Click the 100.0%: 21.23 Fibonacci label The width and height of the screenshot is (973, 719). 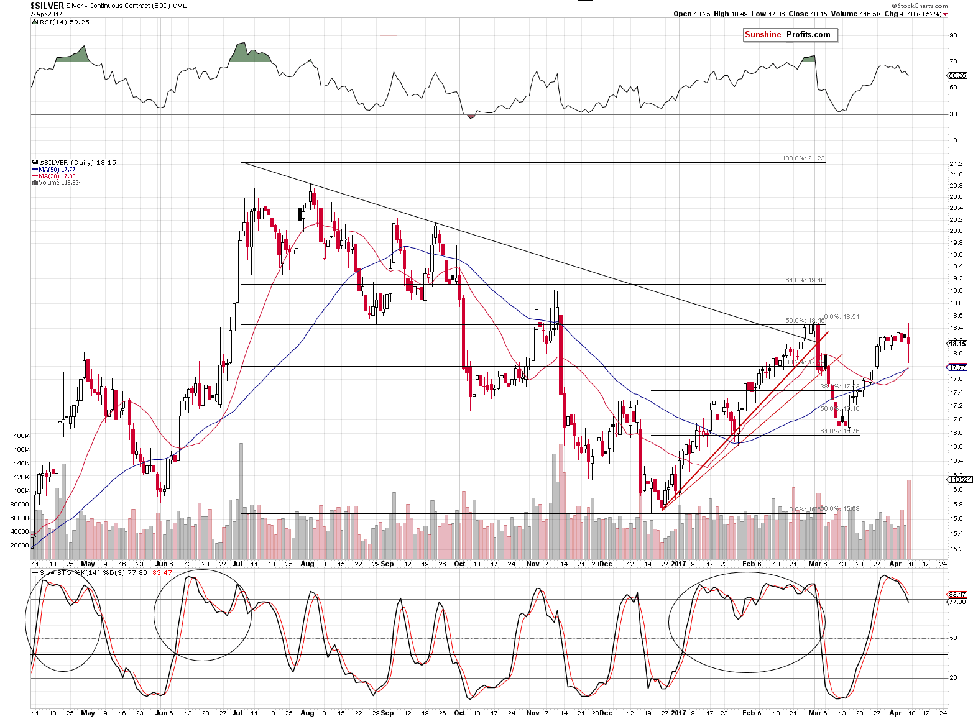[803, 158]
